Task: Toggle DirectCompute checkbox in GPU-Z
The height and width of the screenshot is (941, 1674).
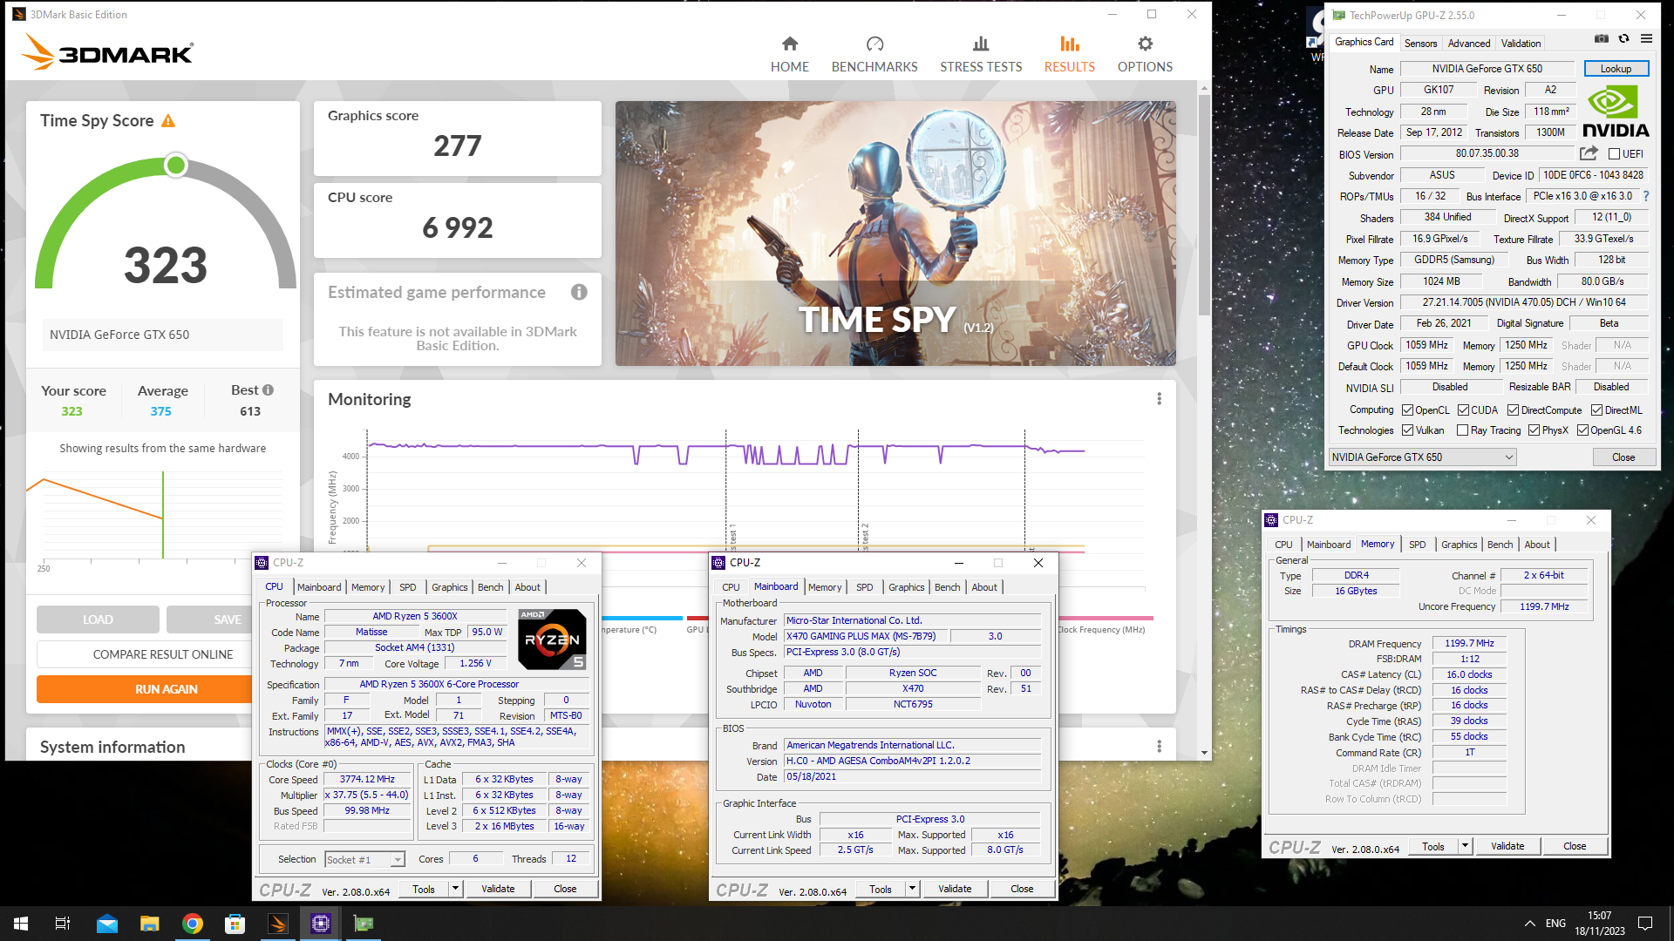Action: click(x=1513, y=410)
